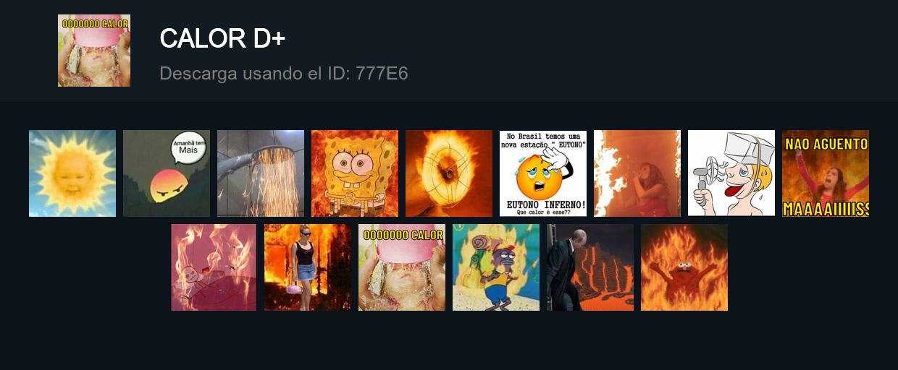Click the 'OOOOOOO CALOR' sticker in grid

click(402, 267)
